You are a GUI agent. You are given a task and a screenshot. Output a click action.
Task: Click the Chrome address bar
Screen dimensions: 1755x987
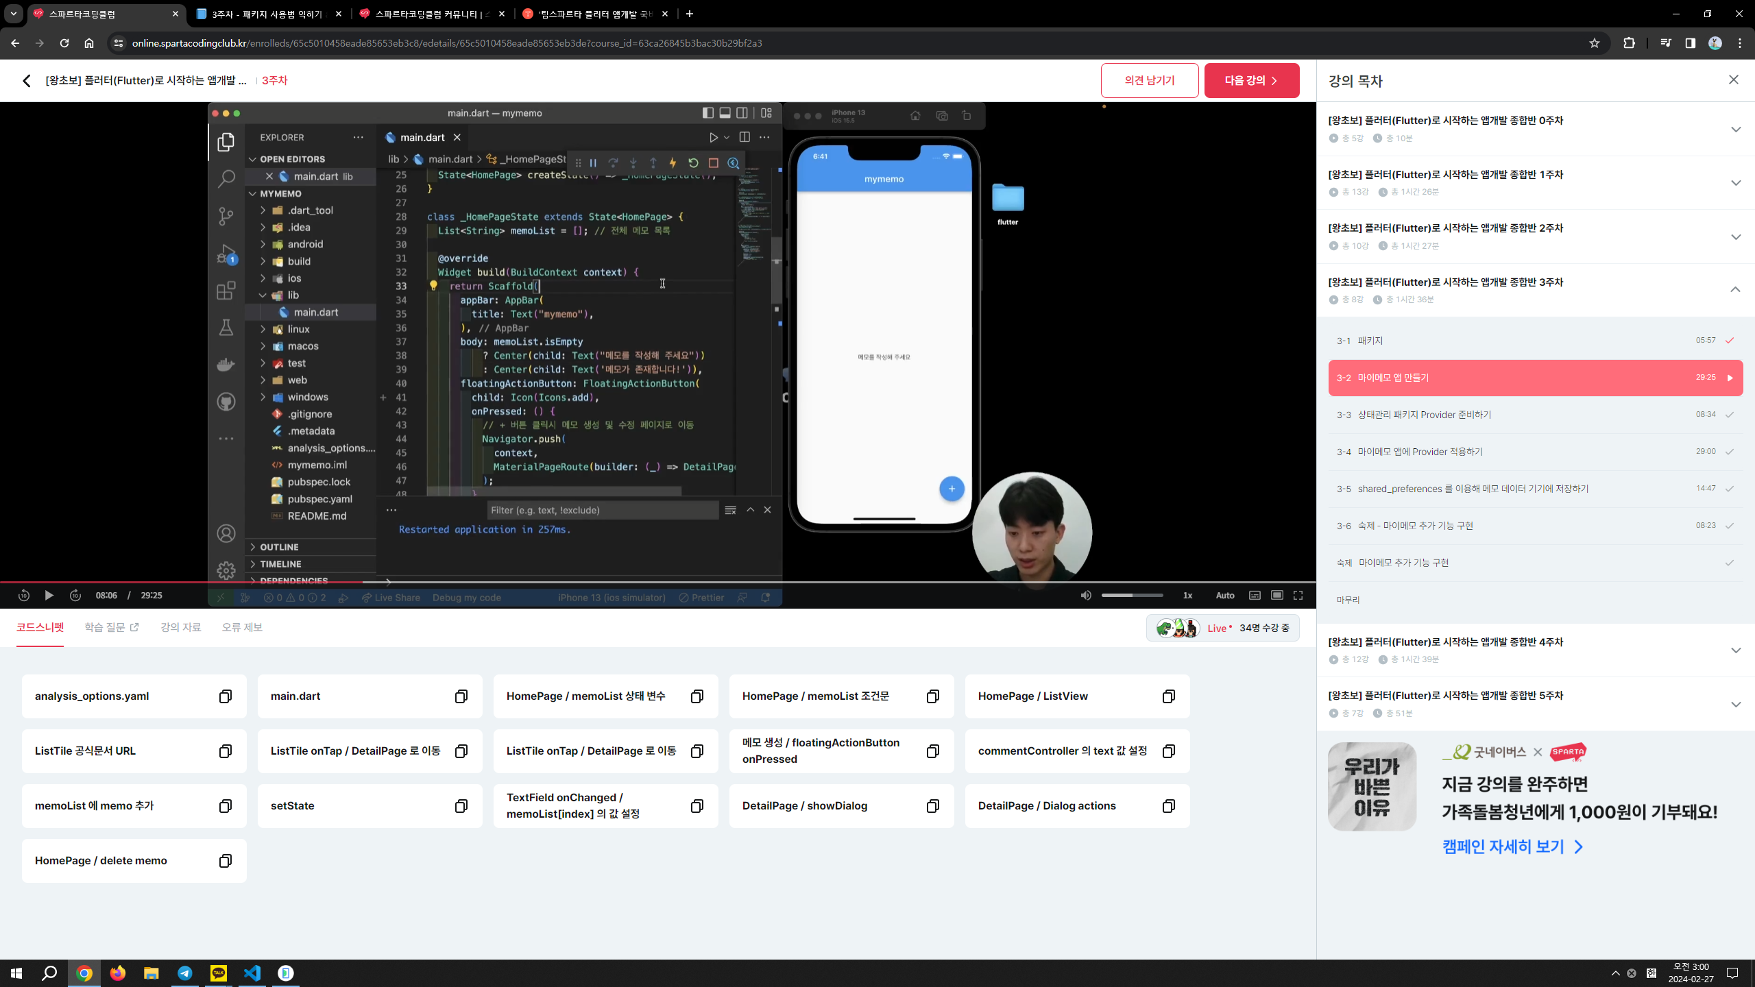[x=850, y=43]
